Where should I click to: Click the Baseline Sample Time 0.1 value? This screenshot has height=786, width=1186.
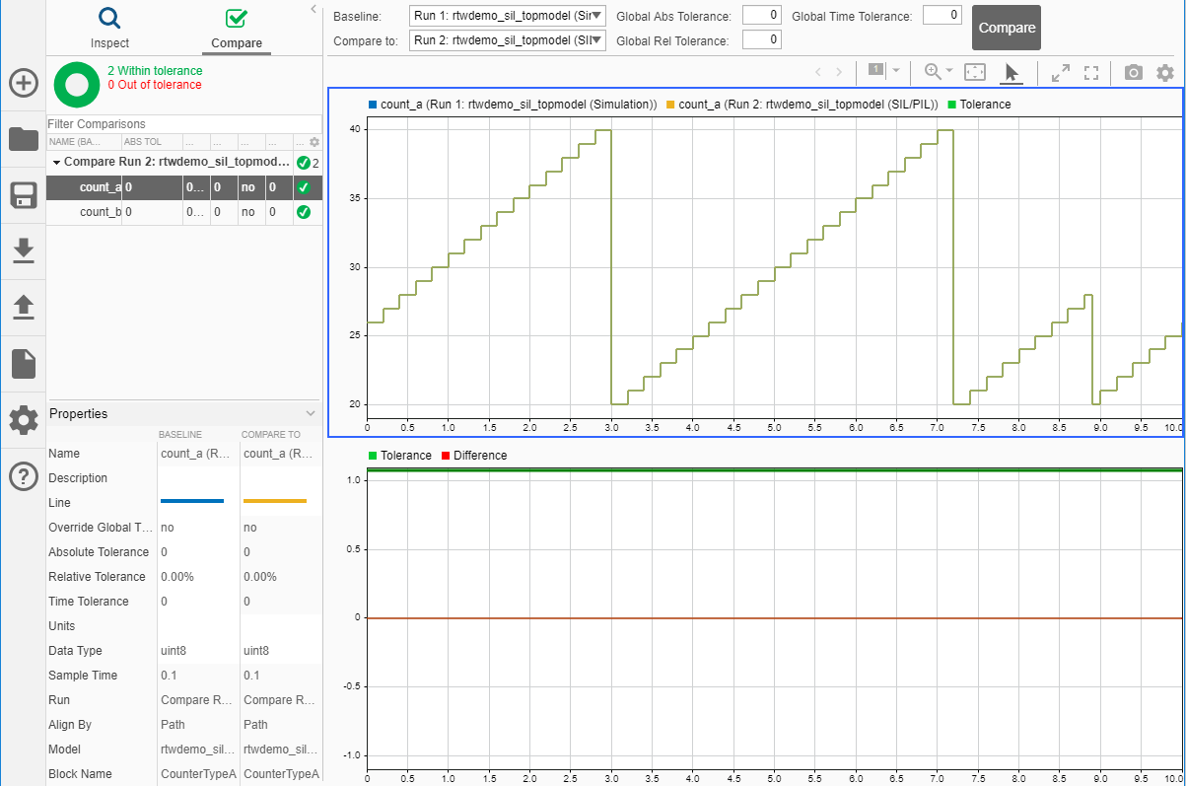coord(169,676)
